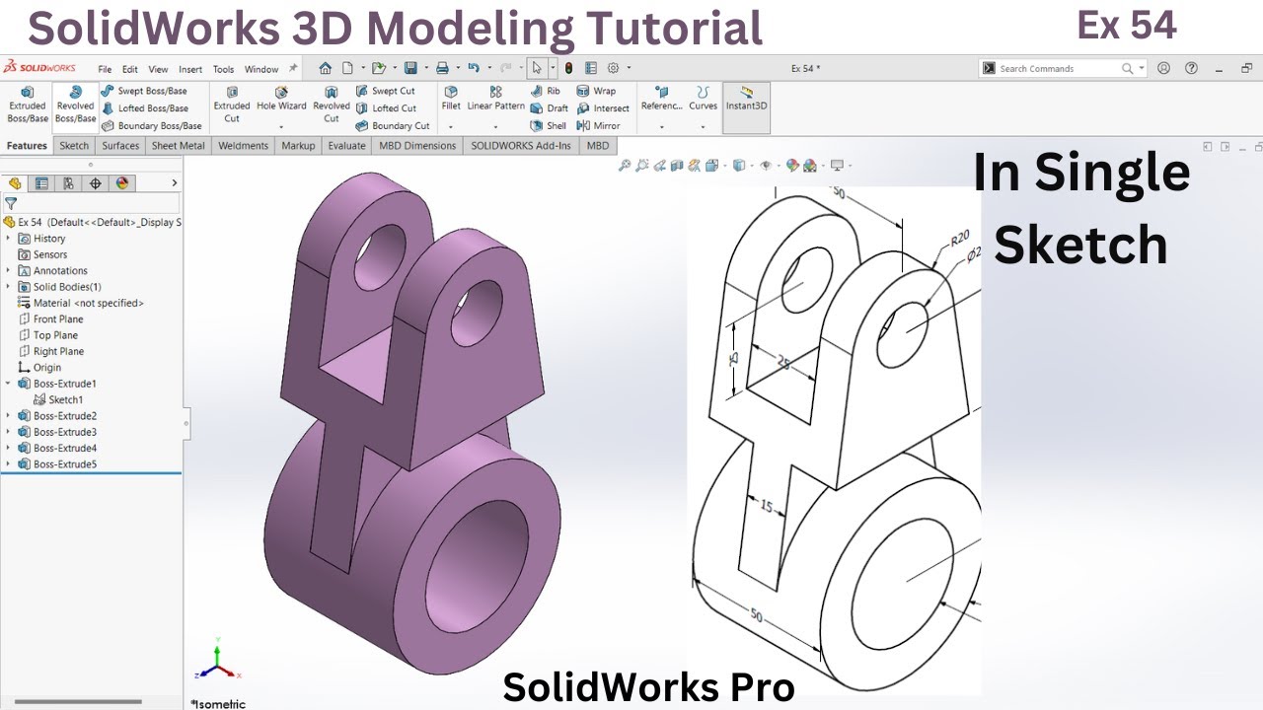This screenshot has height=710, width=1263.
Task: Select the Draft tool
Action: (x=550, y=108)
